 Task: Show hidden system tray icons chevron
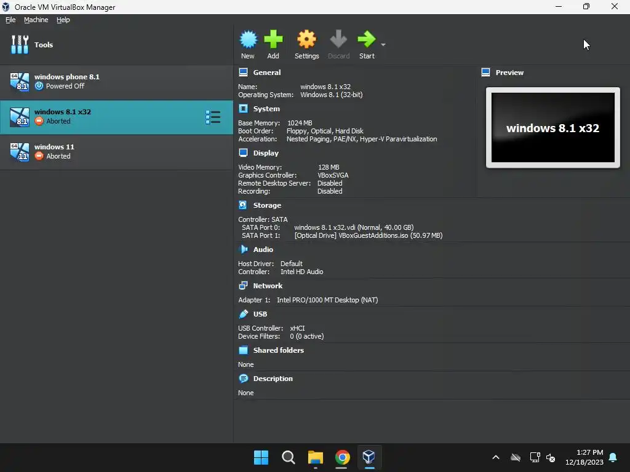click(x=496, y=457)
